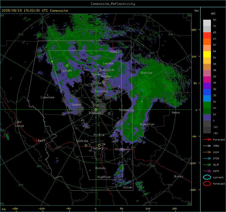Click the red forecast ellipse icon
This screenshot has height=212, width=226.
coord(207,184)
